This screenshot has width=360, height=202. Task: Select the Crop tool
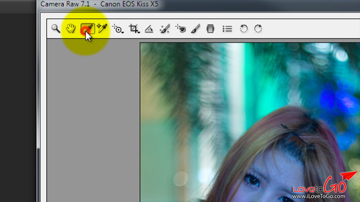pyautogui.click(x=133, y=29)
